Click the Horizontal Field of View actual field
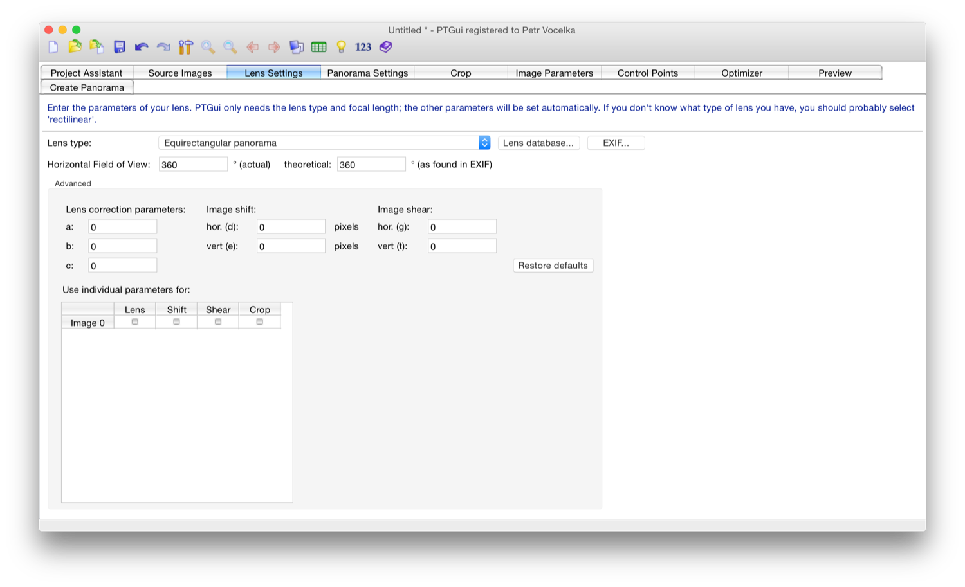 [x=193, y=165]
